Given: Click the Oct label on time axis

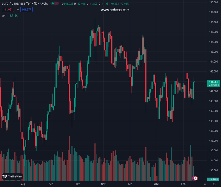Looking at the screenshot, I should [x=78, y=184].
